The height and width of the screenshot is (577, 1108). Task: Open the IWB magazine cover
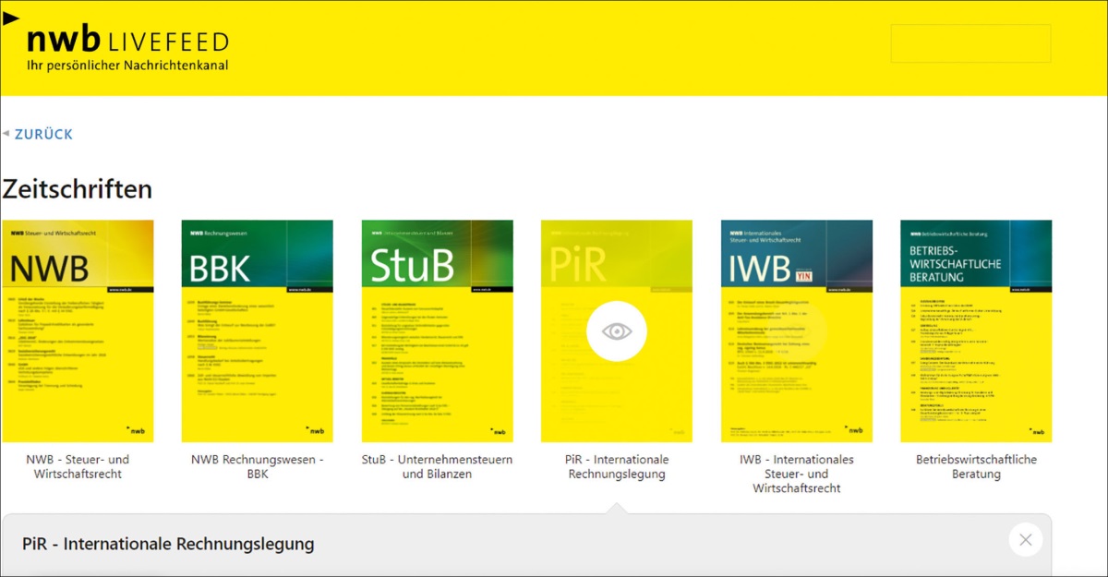point(796,331)
